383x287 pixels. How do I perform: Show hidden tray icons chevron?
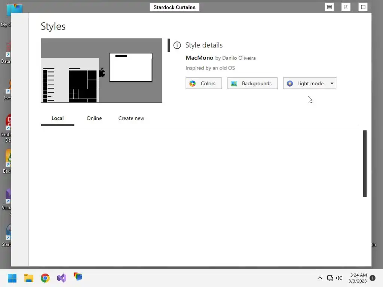coord(319,278)
